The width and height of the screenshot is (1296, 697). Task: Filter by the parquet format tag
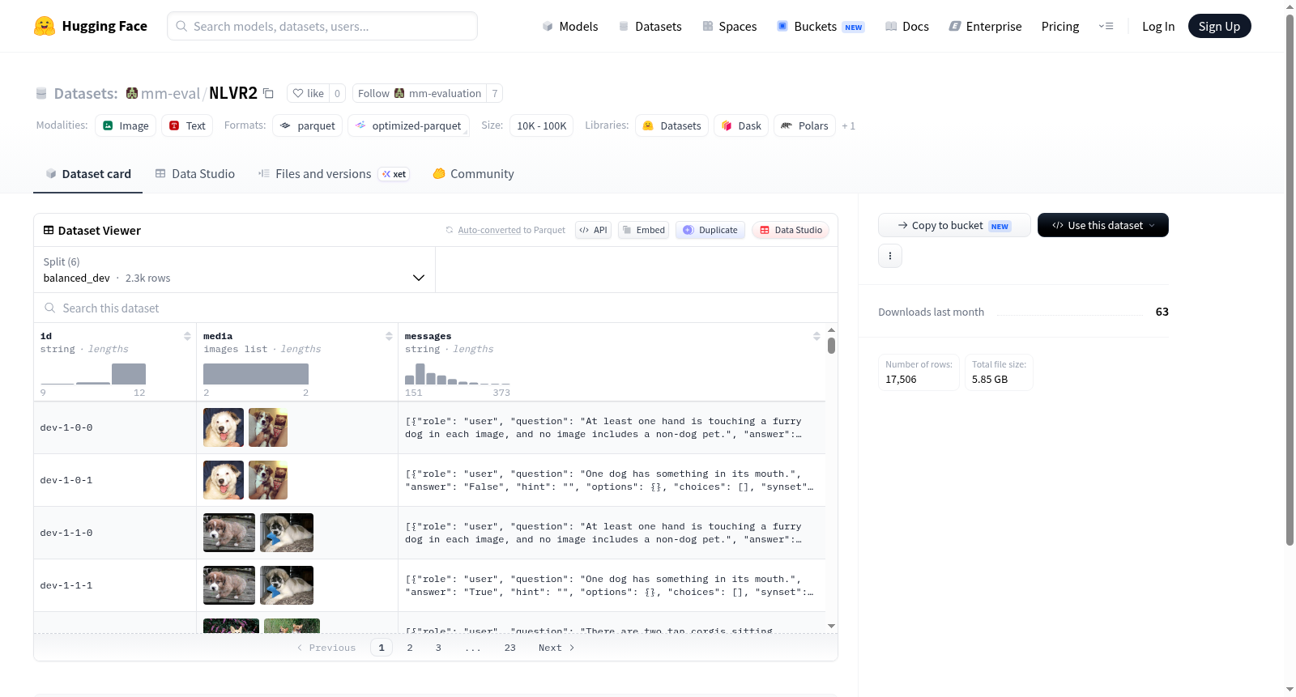(x=308, y=125)
